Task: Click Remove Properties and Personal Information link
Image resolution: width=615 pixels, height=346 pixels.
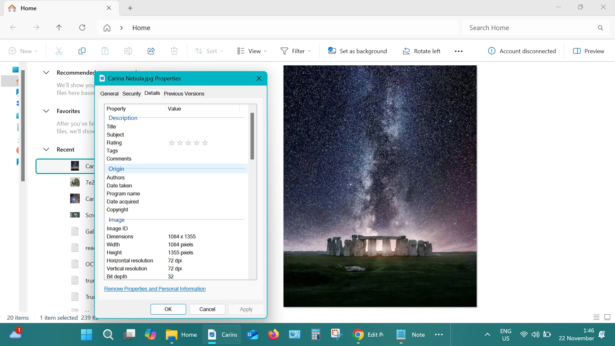Action: tap(155, 289)
